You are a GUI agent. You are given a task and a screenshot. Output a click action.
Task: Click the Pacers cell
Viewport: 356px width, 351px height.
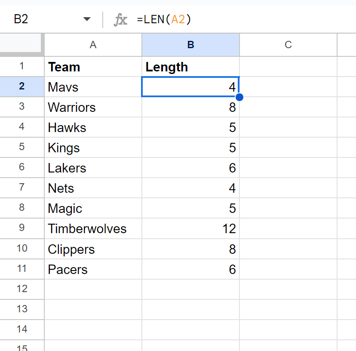[93, 269]
